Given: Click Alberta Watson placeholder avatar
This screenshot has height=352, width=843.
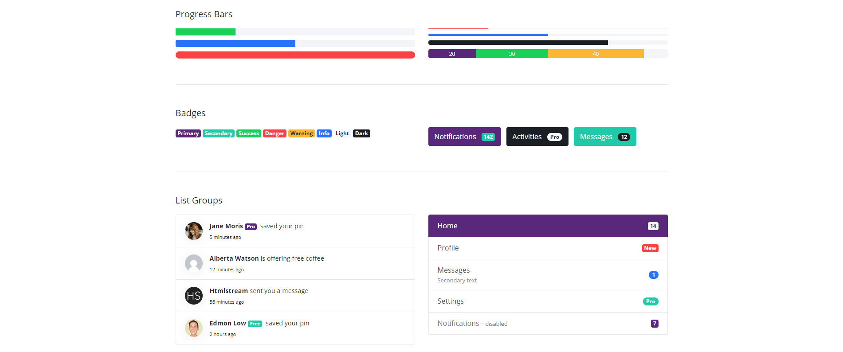Looking at the screenshot, I should (194, 263).
